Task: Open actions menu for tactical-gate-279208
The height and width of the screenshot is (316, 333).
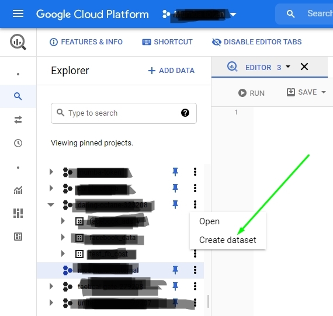Action: pos(195,286)
